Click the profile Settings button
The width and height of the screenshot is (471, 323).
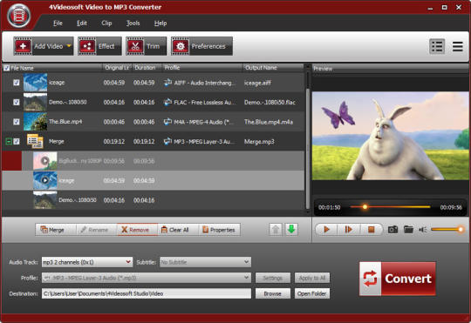pyautogui.click(x=273, y=278)
